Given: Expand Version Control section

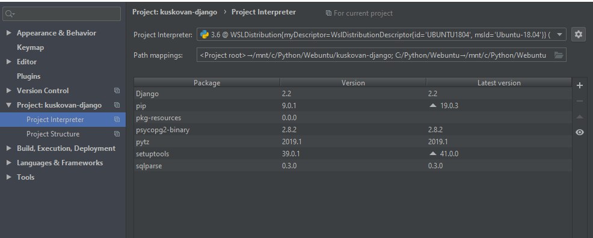Looking at the screenshot, I should pos(8,91).
